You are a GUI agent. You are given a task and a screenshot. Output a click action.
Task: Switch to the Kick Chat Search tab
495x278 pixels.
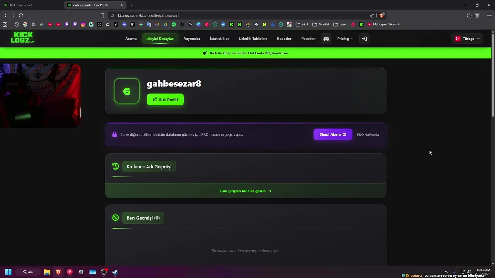click(31, 5)
